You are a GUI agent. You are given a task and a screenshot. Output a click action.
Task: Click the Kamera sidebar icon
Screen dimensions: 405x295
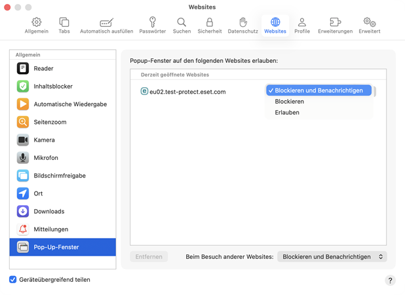tap(23, 140)
